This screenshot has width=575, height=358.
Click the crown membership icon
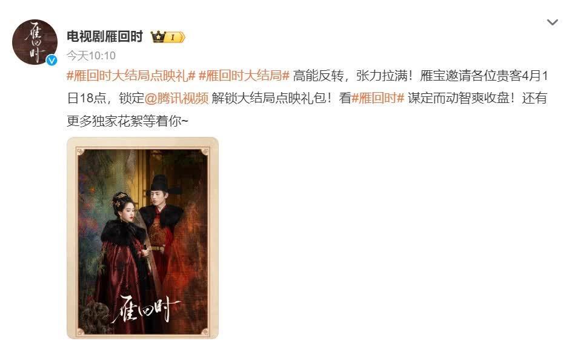point(158,37)
